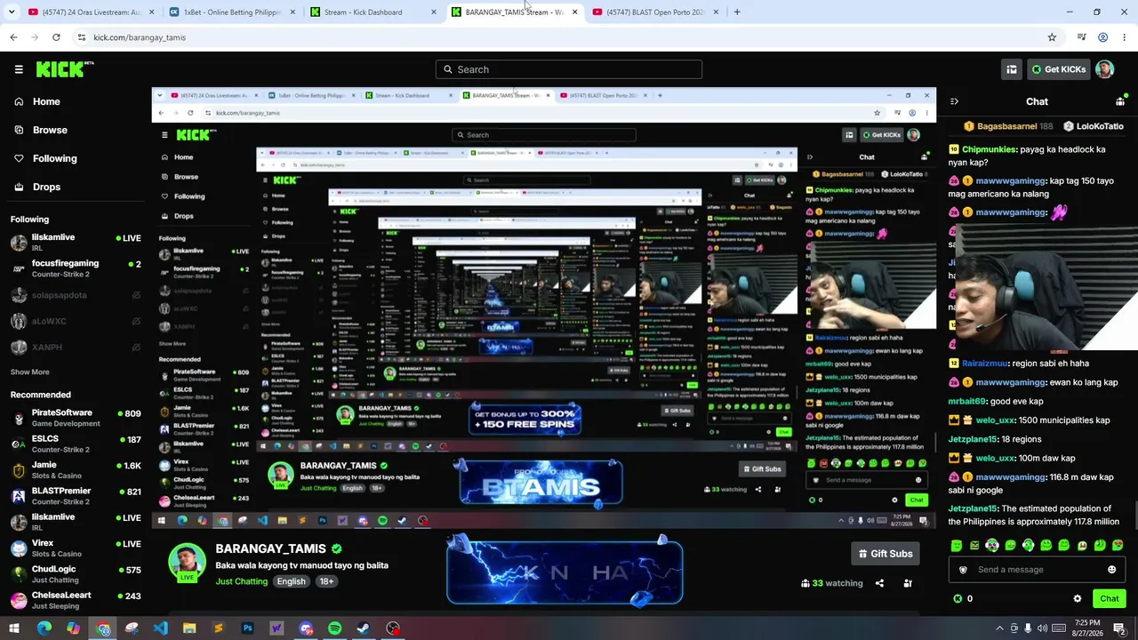The width and height of the screenshot is (1138, 640).
Task: Click the Send a message input
Action: tap(1036, 570)
